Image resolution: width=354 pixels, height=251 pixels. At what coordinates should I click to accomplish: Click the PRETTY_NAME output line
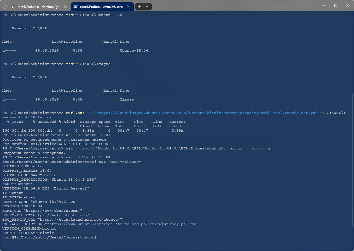(x=40, y=202)
